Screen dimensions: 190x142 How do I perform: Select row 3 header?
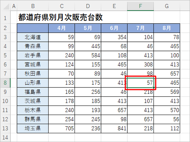tap(5, 37)
